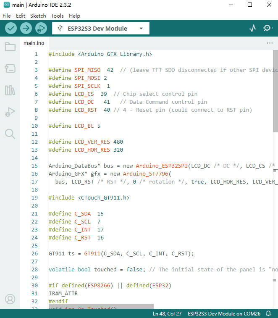Click the rotation comment on line 17
The image size is (278, 318).
(x=162, y=182)
